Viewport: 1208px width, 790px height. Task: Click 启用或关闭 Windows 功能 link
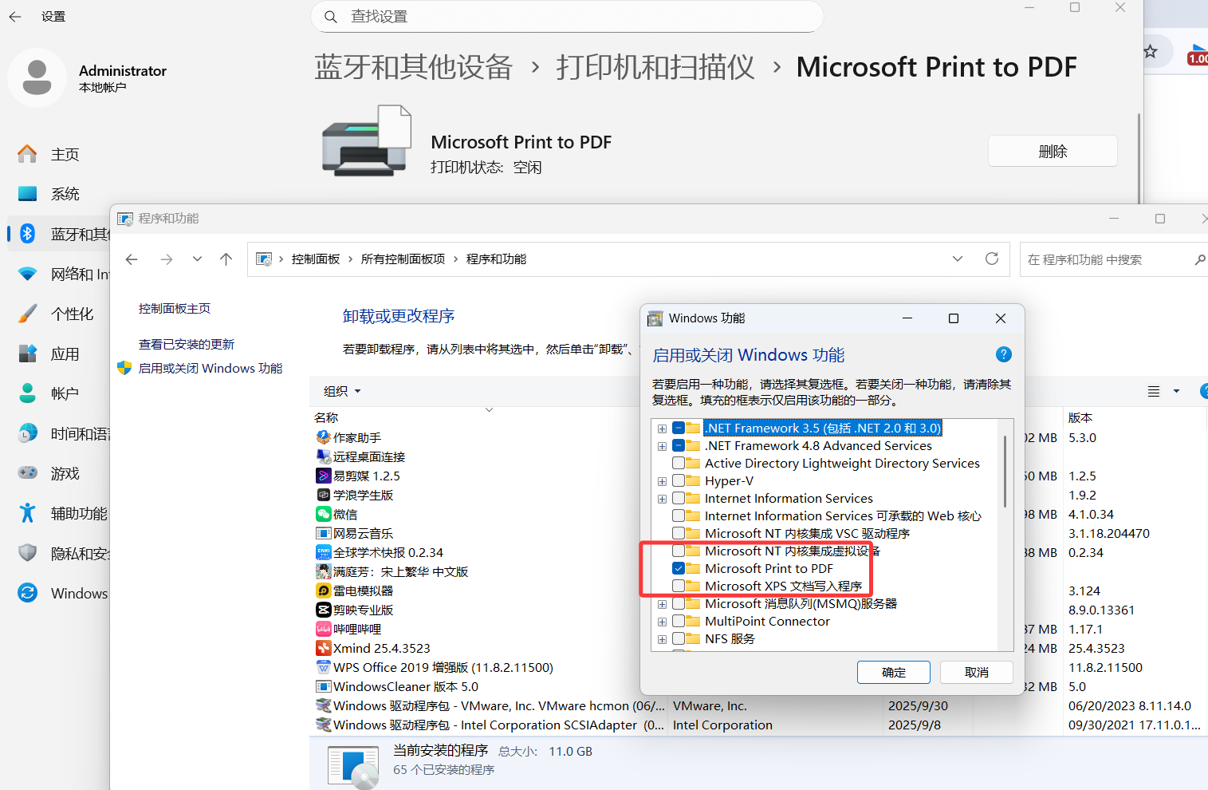click(211, 368)
